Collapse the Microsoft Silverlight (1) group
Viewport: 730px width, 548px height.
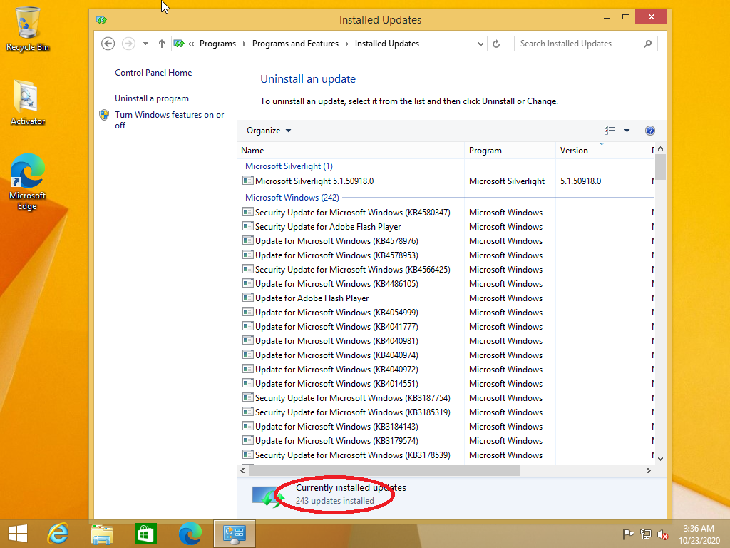coord(289,166)
